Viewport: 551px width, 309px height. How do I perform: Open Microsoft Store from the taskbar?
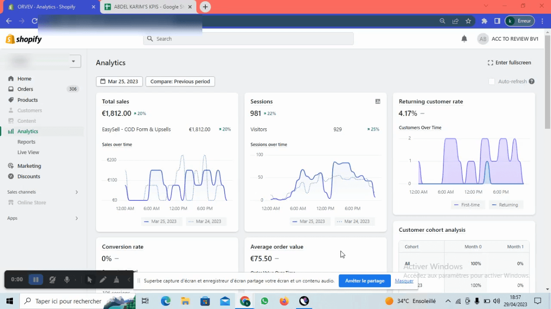(205, 301)
